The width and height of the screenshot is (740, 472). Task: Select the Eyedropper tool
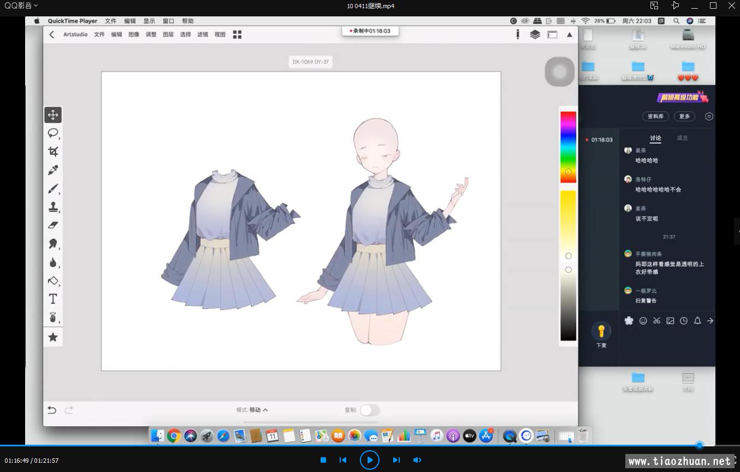(53, 170)
